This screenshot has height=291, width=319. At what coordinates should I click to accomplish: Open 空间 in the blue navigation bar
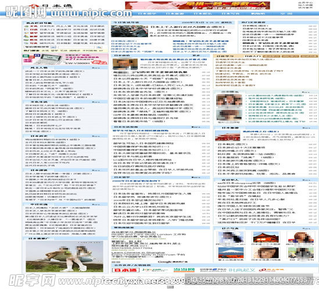(286, 13)
